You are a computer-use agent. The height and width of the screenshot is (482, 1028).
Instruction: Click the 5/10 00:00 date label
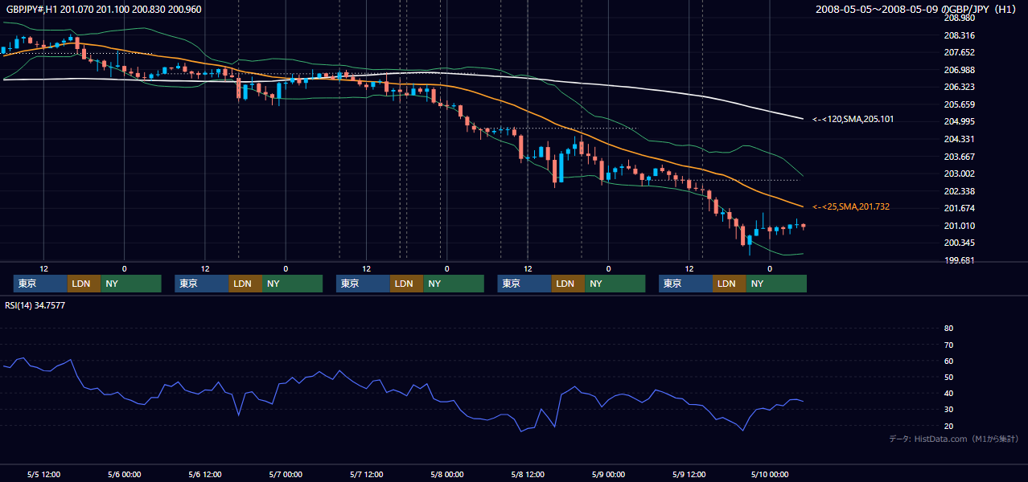coord(770,474)
